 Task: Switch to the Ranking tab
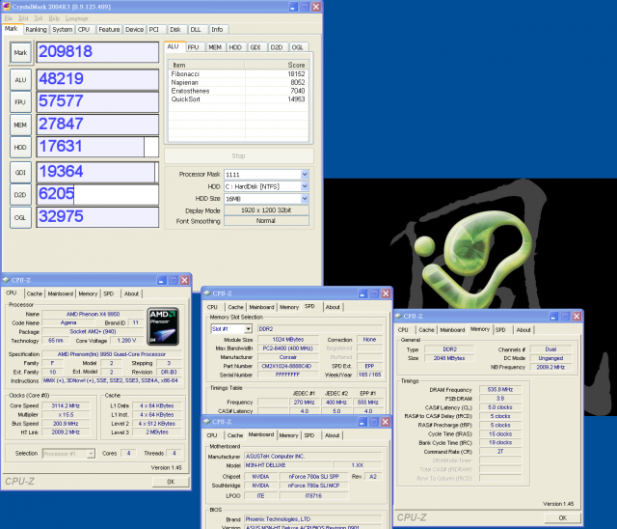coord(36,30)
